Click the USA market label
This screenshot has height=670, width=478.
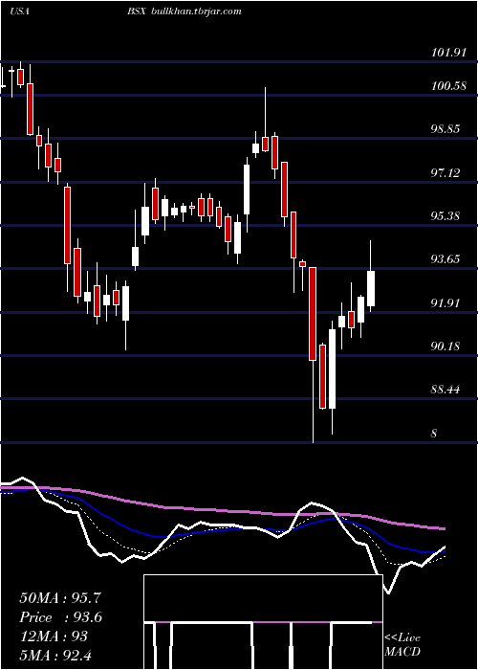coord(19,11)
